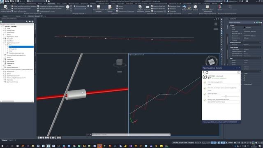
Task: Click the ViewCube in the right viewport
Action: click(x=211, y=62)
